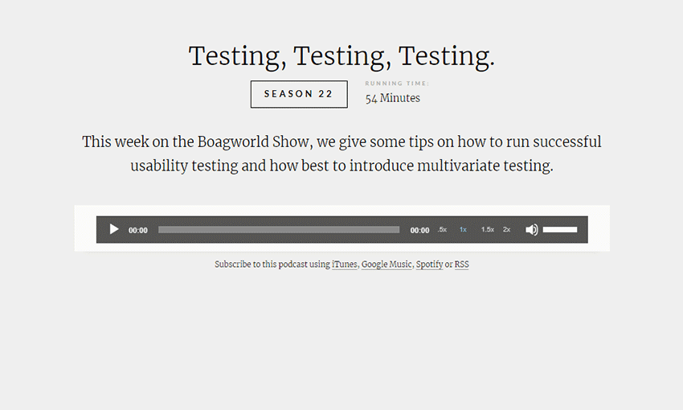Viewport: 683px width, 410px height.
Task: Mute the audio player speaker icon
Action: (531, 230)
